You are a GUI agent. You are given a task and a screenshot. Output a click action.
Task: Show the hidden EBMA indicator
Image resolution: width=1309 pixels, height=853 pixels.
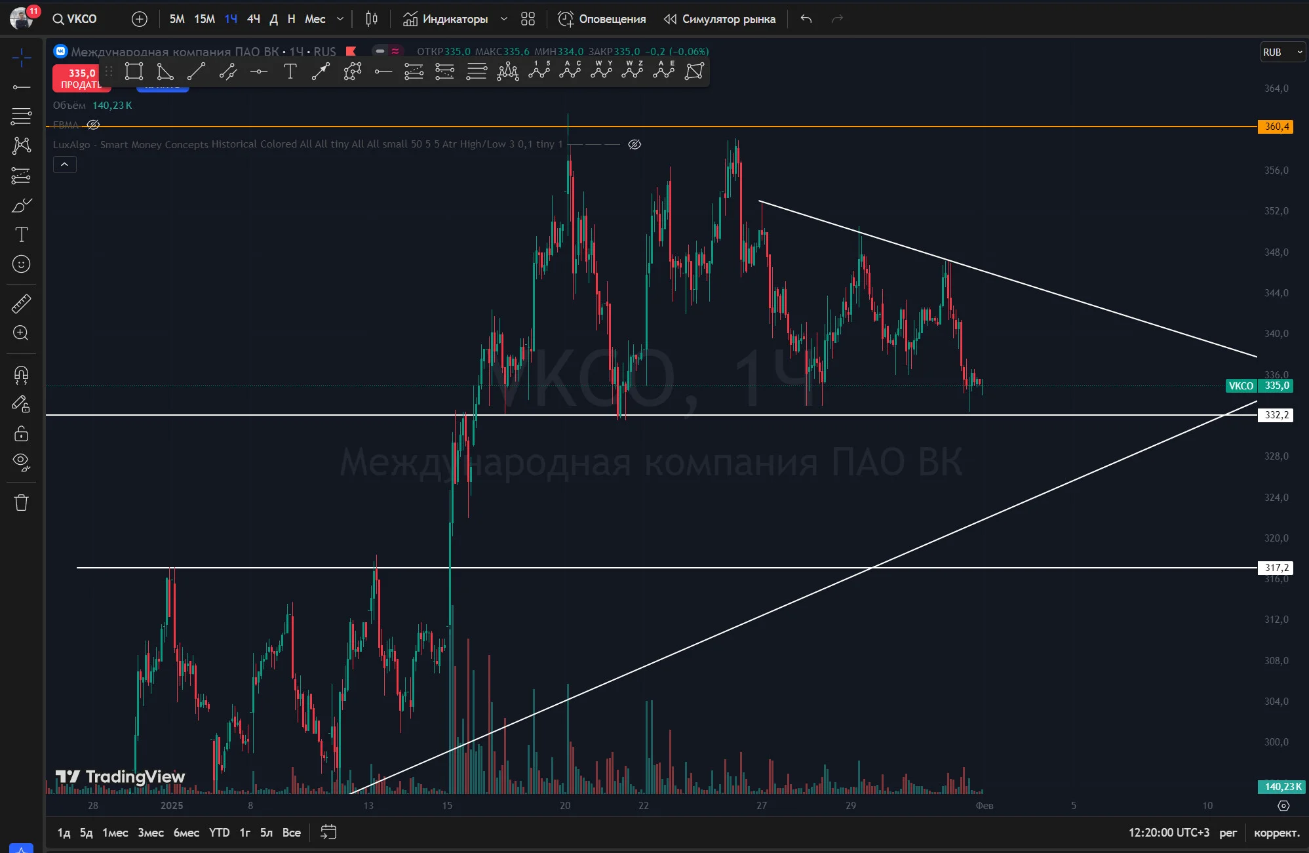click(93, 125)
